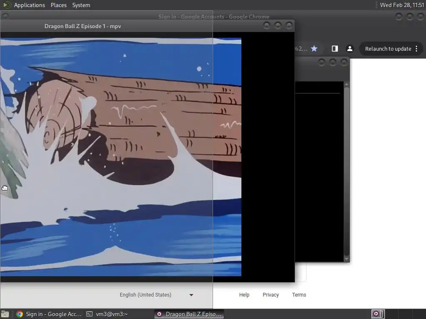Minimize the mpv window
This screenshot has height=319, width=426.
pos(267,25)
